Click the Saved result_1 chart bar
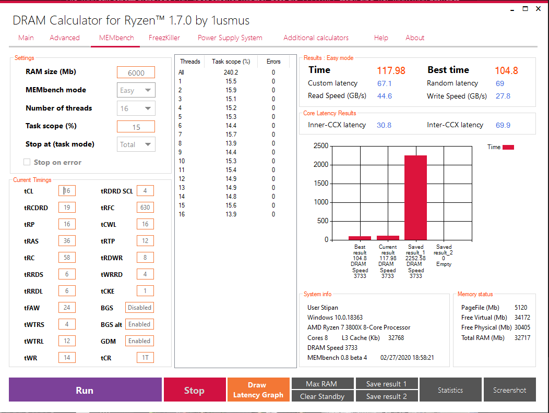 [x=415, y=198]
